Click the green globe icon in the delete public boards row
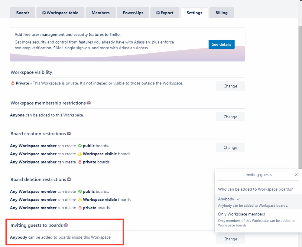Screen dimensions: 302x247 (x=80, y=192)
